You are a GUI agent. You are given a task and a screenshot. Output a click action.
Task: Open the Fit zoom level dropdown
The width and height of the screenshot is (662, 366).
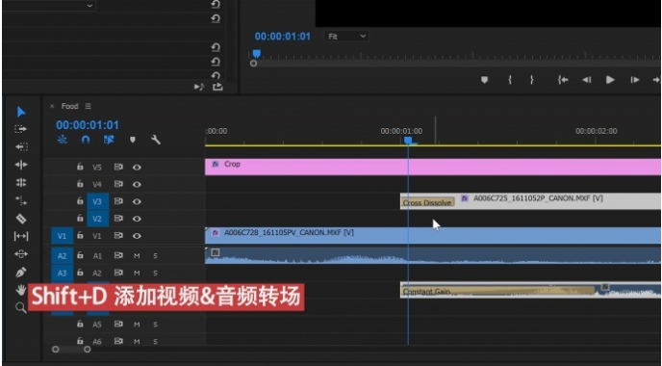(x=346, y=37)
